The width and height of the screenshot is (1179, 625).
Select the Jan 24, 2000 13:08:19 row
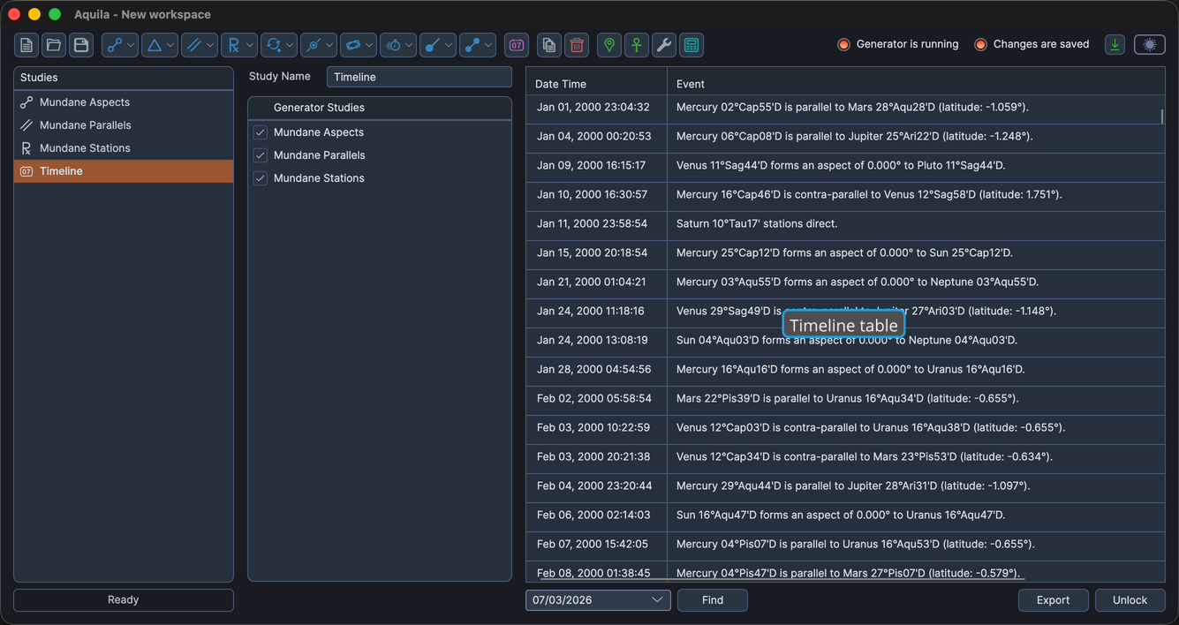845,341
